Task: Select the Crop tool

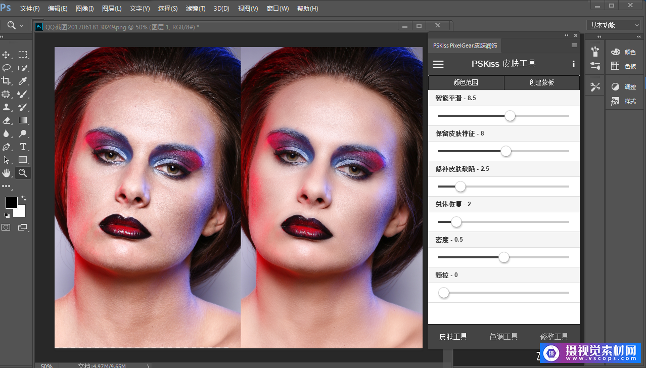Action: click(x=7, y=81)
